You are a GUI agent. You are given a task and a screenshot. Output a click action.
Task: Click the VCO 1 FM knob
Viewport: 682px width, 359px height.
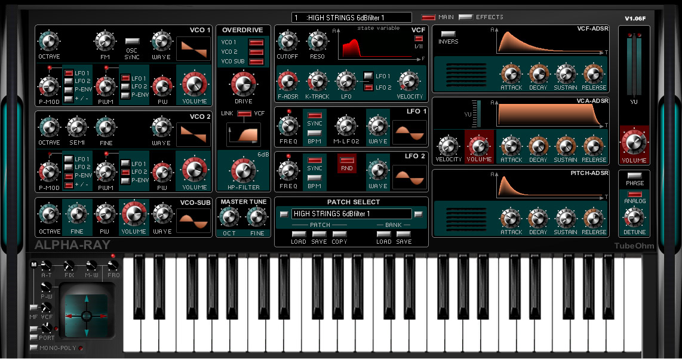pos(105,42)
